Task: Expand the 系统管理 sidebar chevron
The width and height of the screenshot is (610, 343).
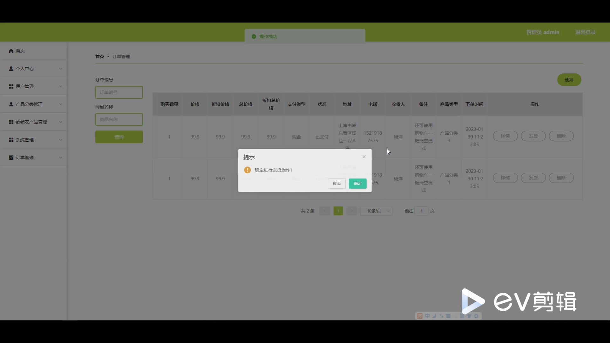Action: [x=61, y=140]
